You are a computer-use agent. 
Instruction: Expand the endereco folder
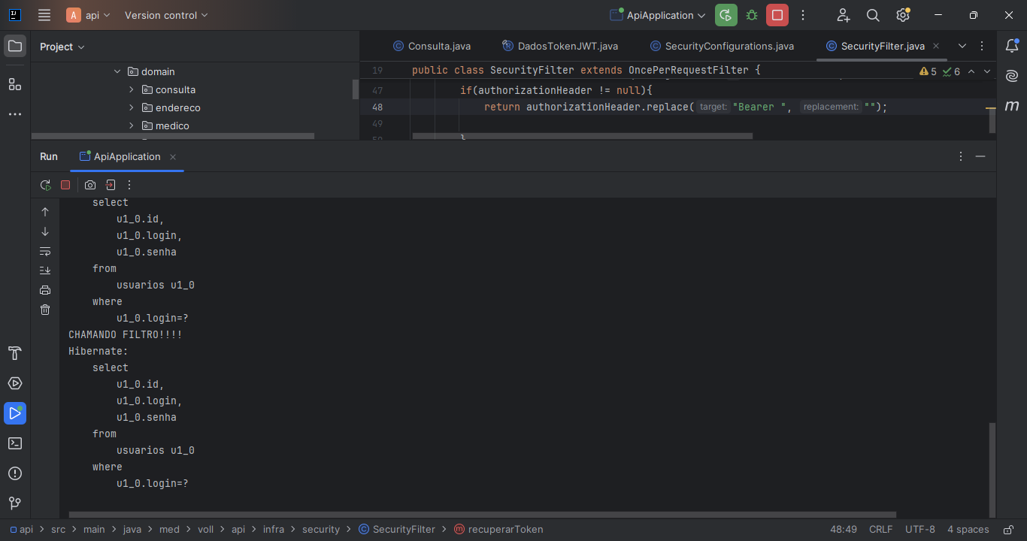131,107
